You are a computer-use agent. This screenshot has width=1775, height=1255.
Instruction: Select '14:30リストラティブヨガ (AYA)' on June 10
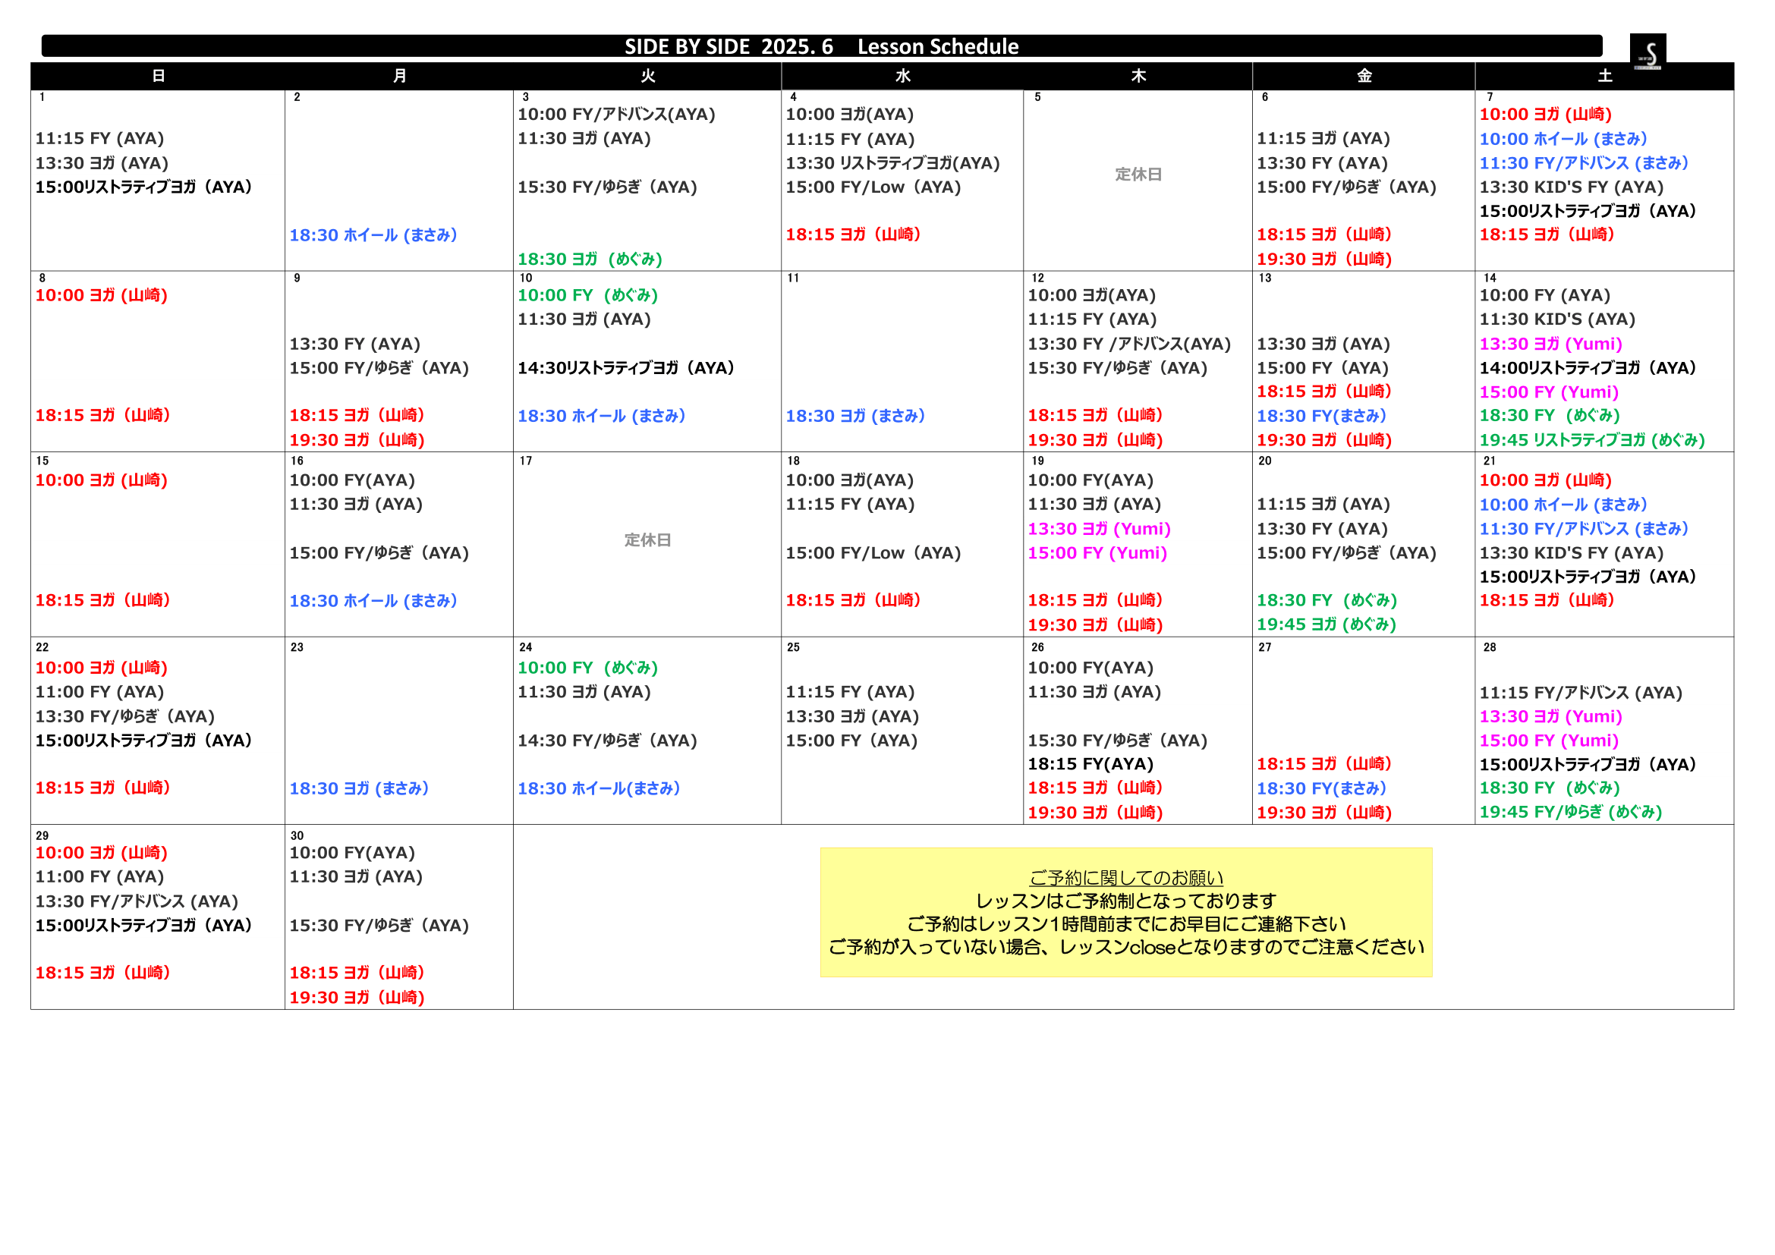625,368
